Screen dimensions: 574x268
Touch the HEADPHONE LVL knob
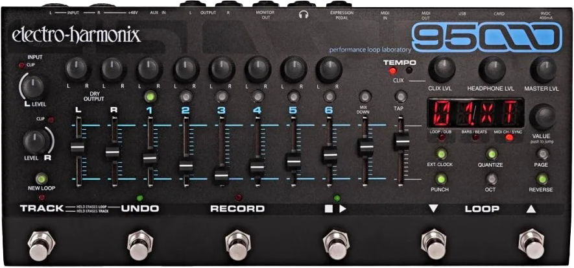(492, 69)
